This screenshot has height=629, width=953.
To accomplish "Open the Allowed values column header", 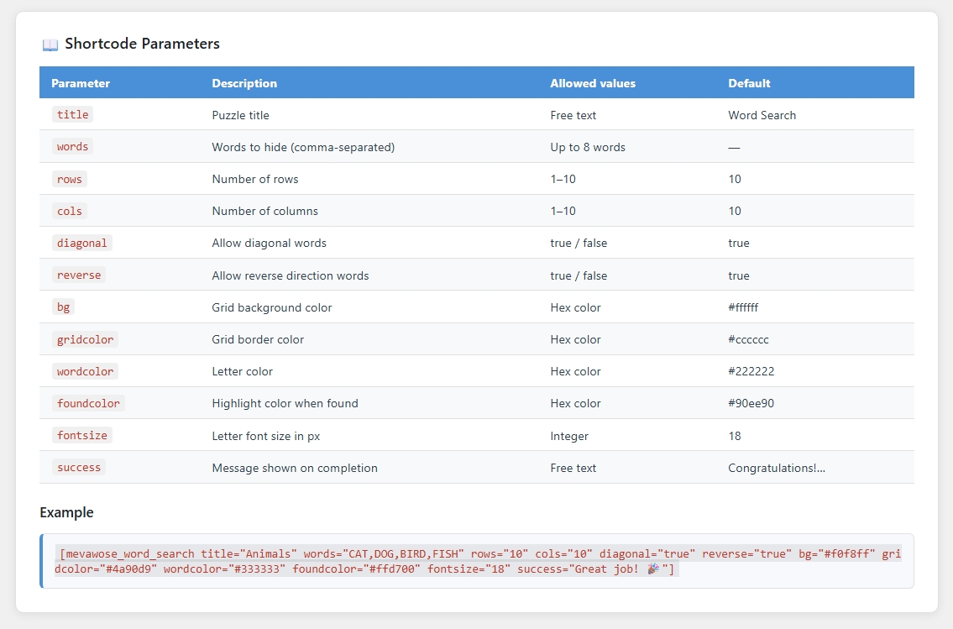I will coord(591,83).
